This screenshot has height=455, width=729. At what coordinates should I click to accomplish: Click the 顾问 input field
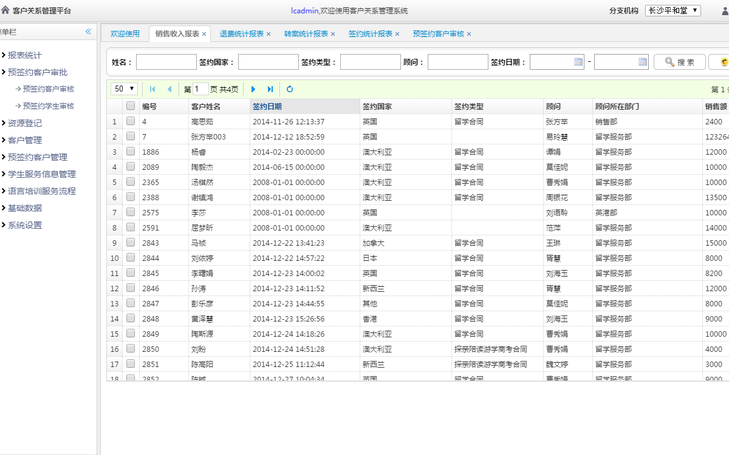coord(458,62)
